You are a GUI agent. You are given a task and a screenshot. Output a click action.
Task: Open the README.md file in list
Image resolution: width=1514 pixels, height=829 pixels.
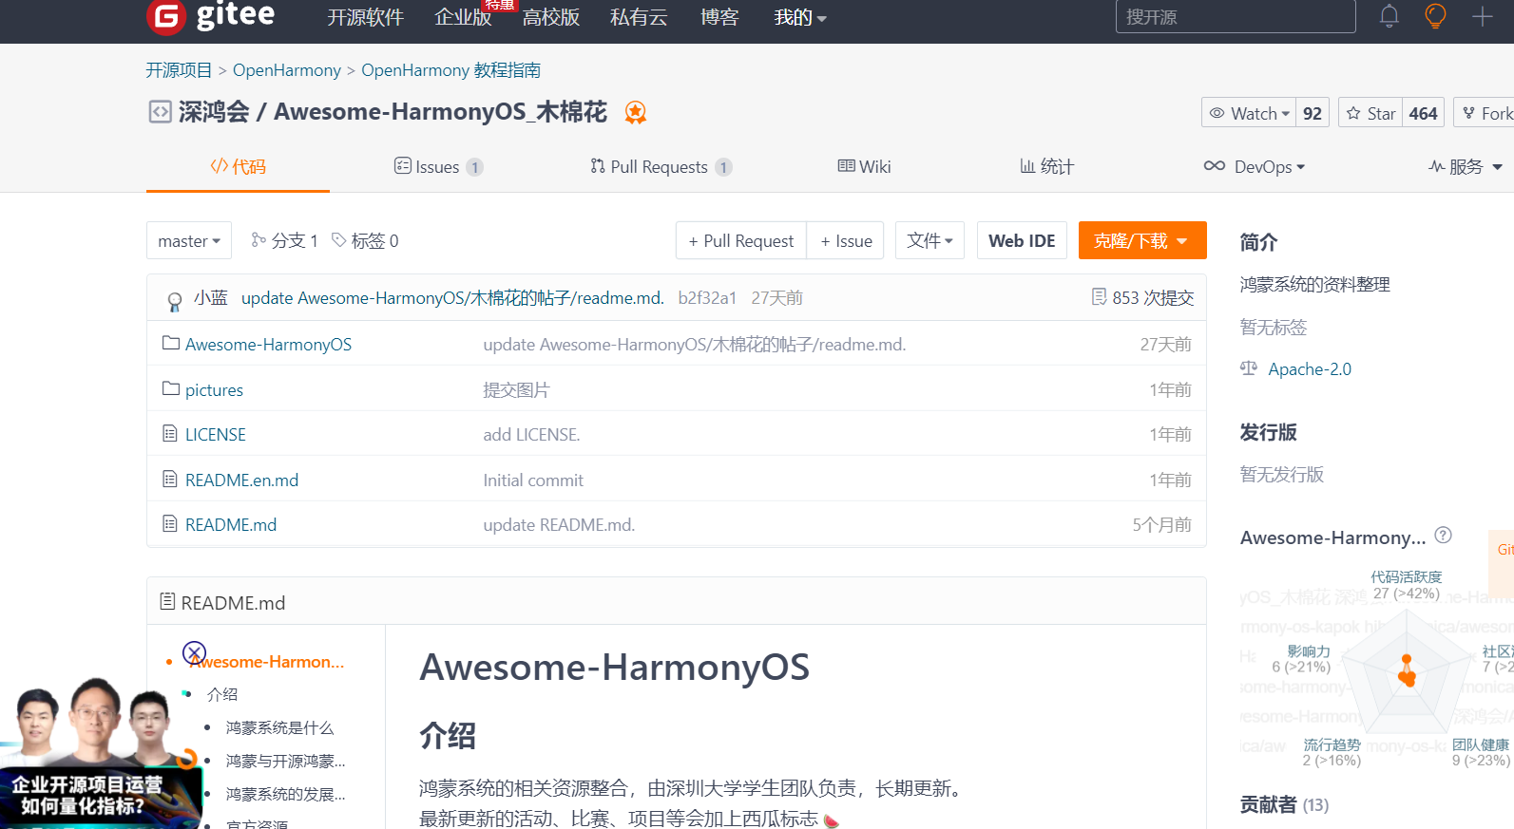pyautogui.click(x=231, y=525)
